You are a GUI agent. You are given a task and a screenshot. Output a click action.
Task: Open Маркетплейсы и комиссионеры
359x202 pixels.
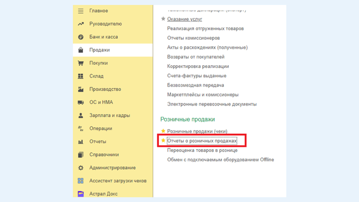[x=203, y=94]
